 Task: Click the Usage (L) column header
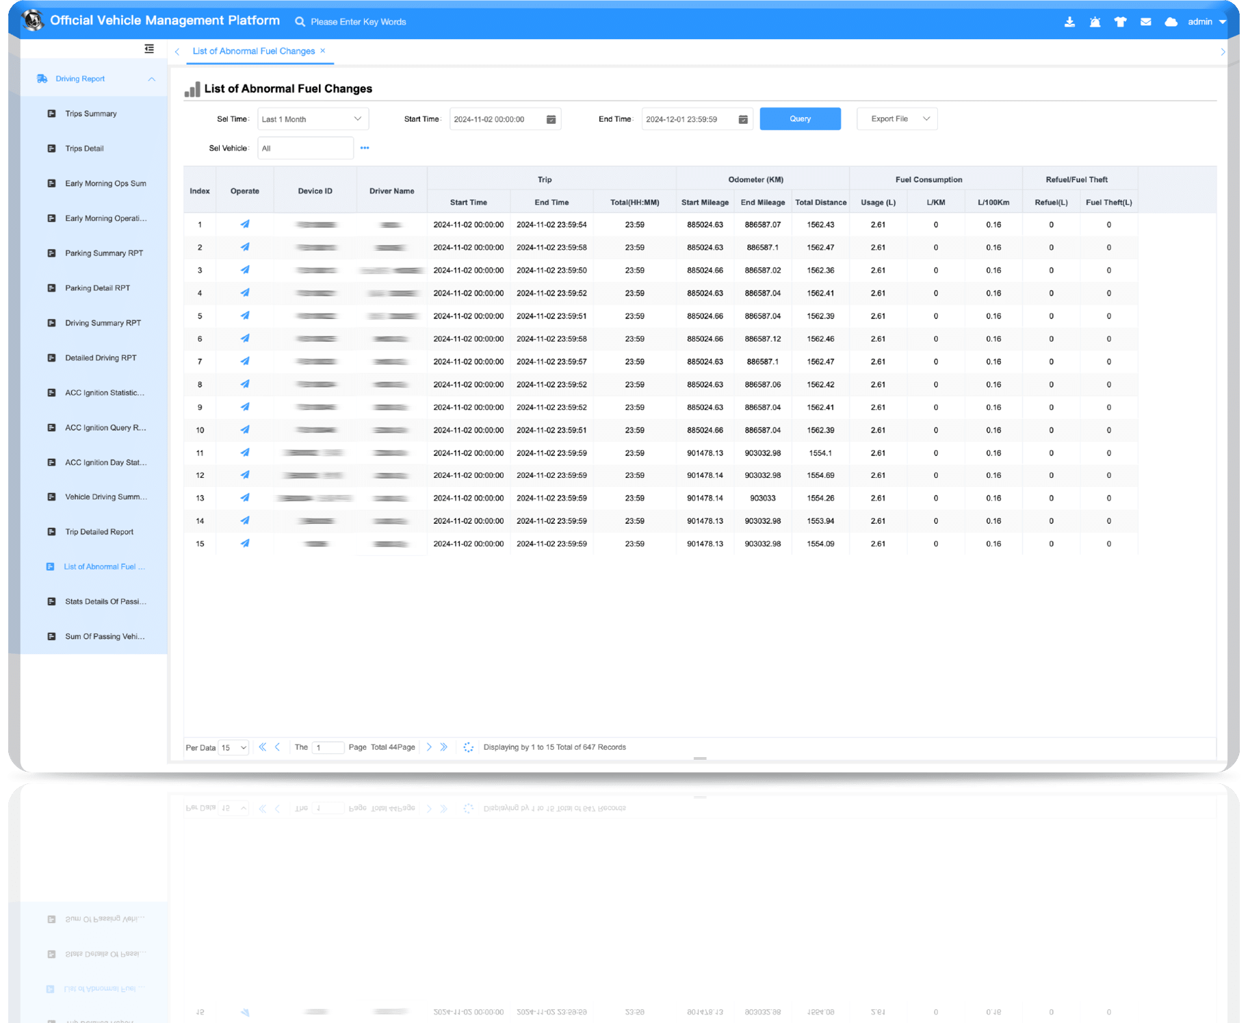click(x=878, y=203)
